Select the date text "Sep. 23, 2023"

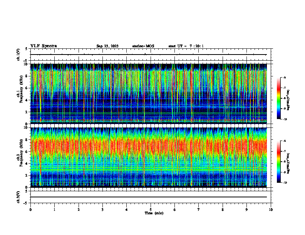tap(107, 46)
